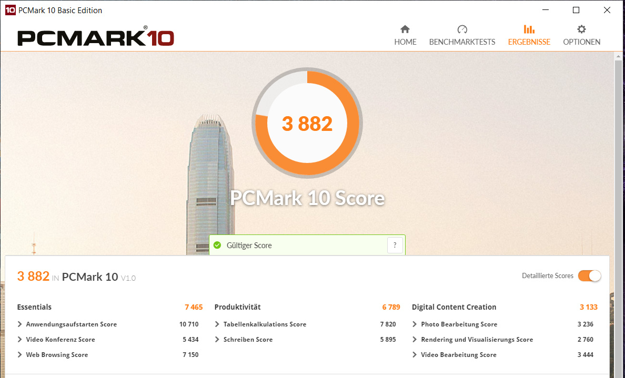Screen dimensions: 625x378
Task: Click the Gültiger Score label
Action: [x=249, y=246]
